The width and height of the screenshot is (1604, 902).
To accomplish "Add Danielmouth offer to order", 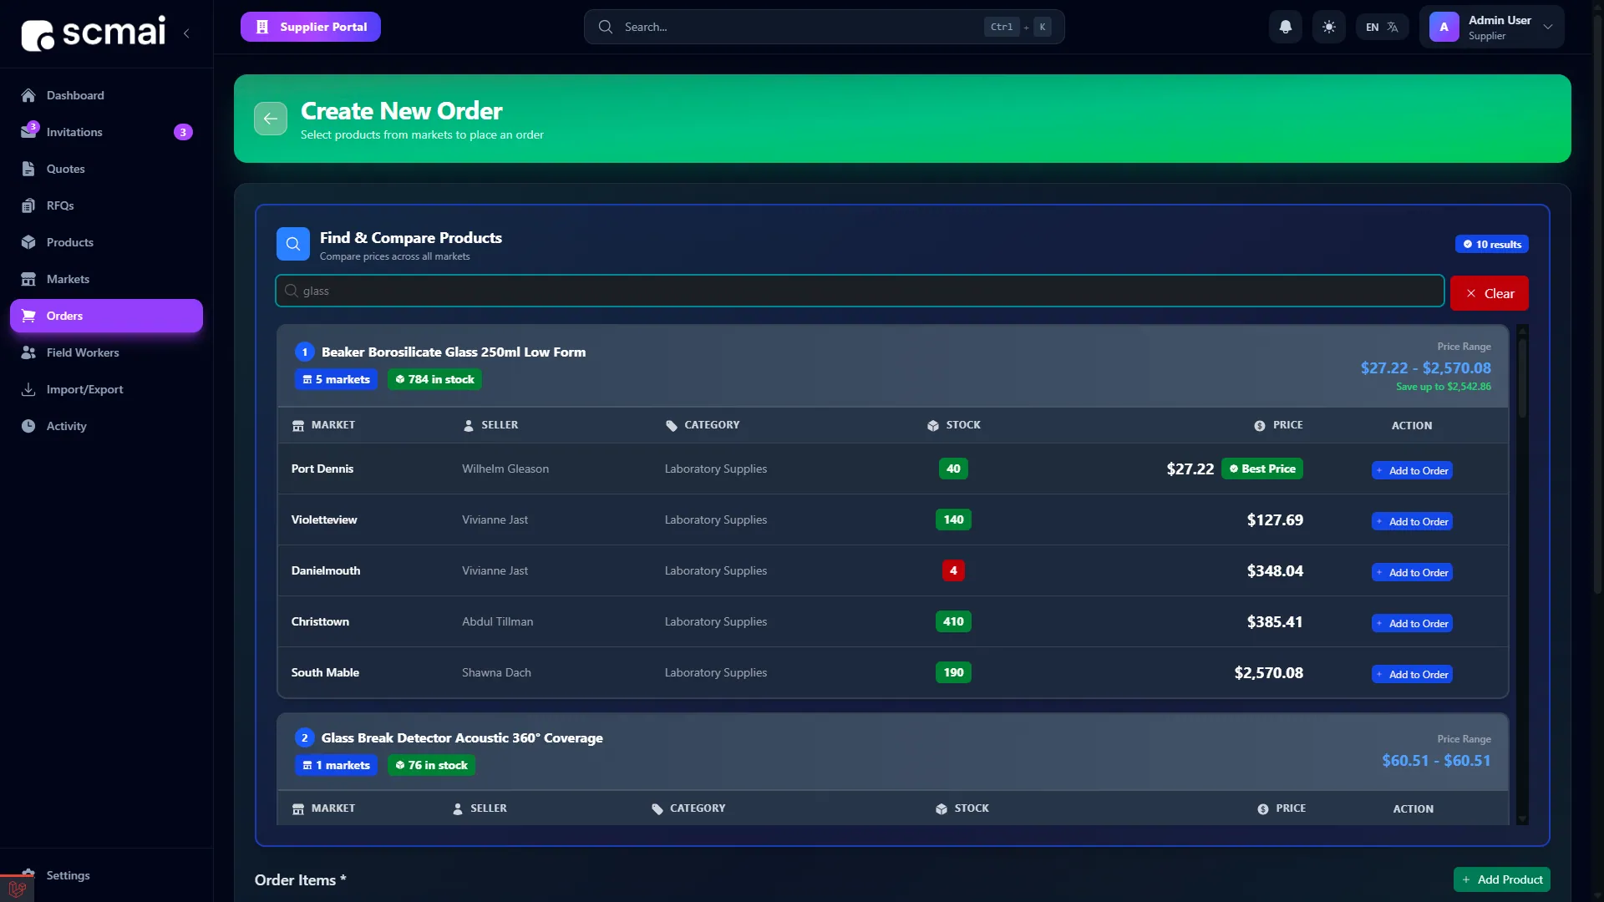I will coord(1412,572).
